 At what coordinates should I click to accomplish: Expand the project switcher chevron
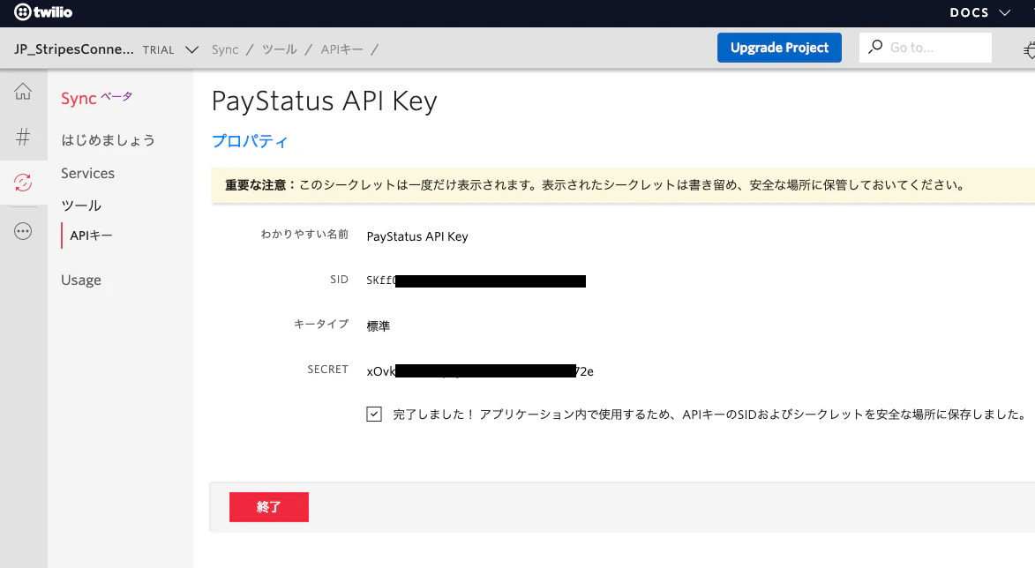pos(192,49)
